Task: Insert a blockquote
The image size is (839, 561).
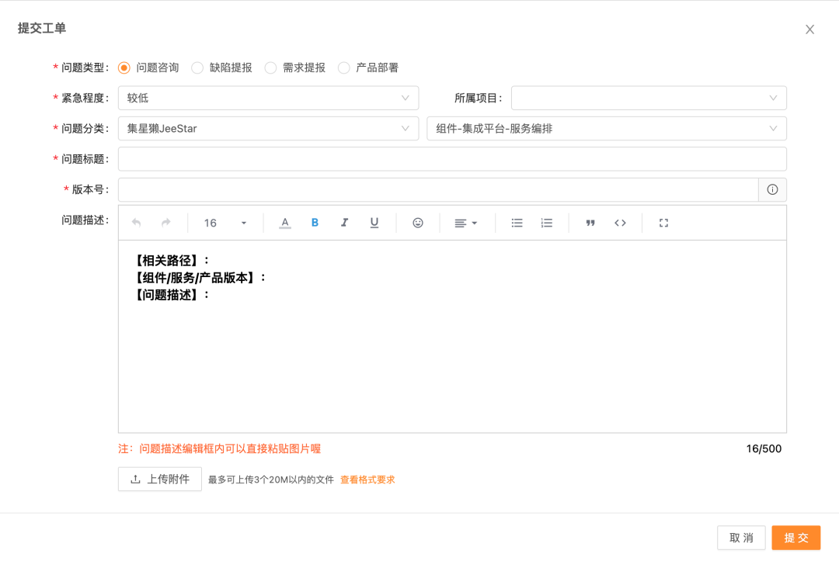Action: tap(590, 223)
